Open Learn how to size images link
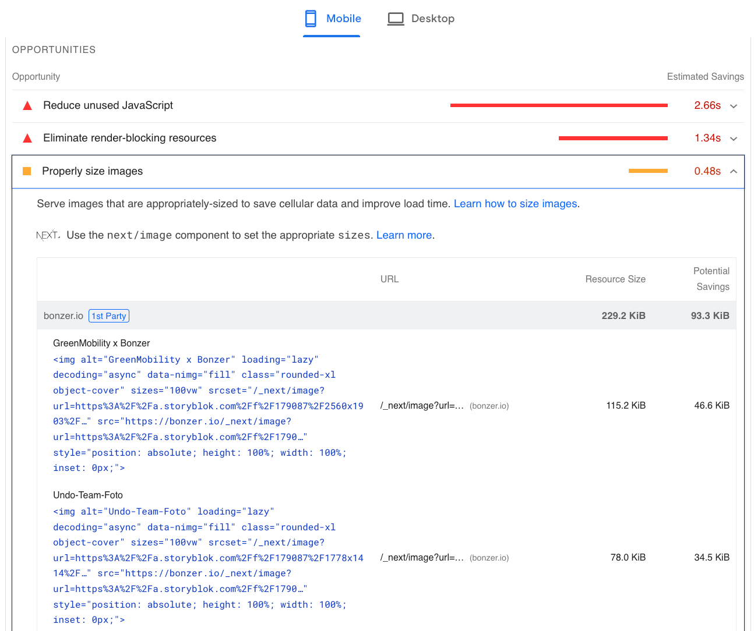Screen dimensions: 754x631 (516, 204)
